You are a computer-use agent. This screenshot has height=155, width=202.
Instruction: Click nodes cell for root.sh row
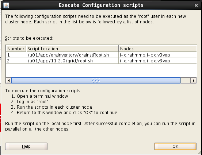pyautogui.click(x=158, y=61)
